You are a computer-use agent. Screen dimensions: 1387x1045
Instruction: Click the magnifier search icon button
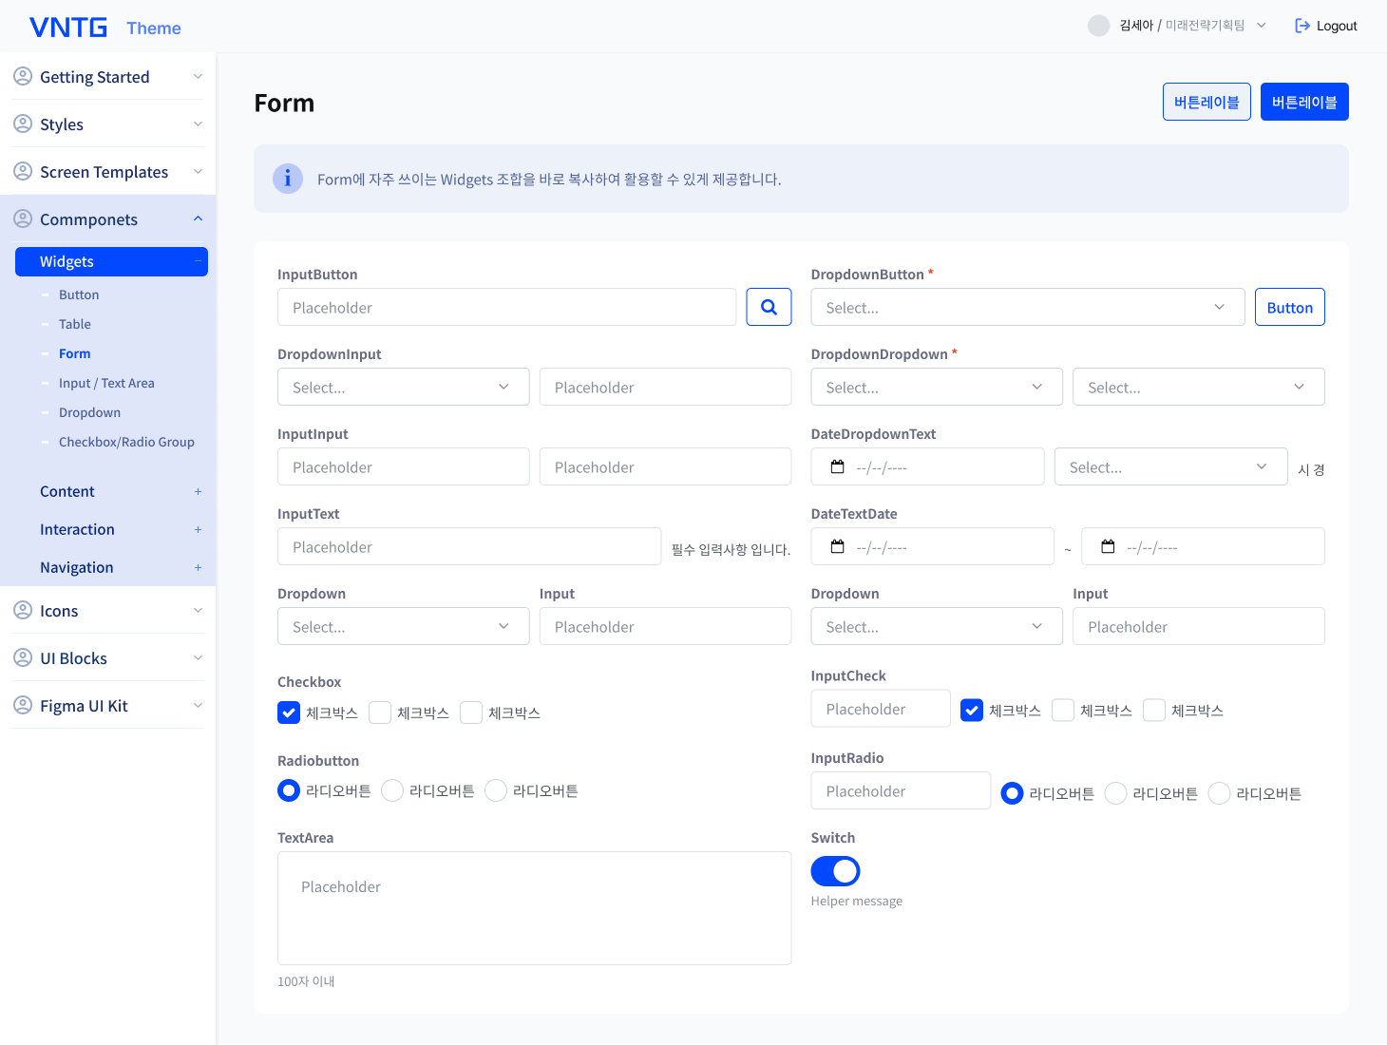click(769, 307)
